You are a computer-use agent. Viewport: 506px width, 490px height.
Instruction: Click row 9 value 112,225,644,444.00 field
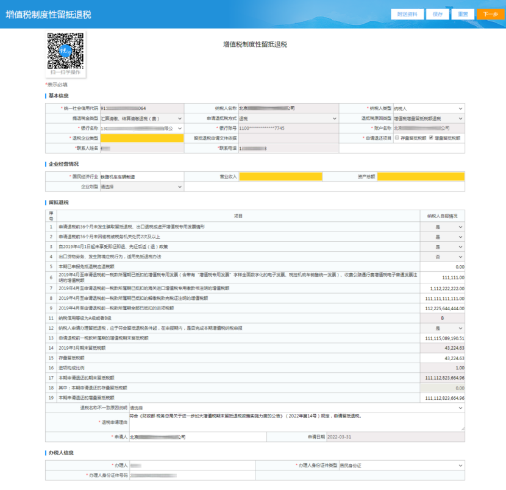(x=443, y=308)
